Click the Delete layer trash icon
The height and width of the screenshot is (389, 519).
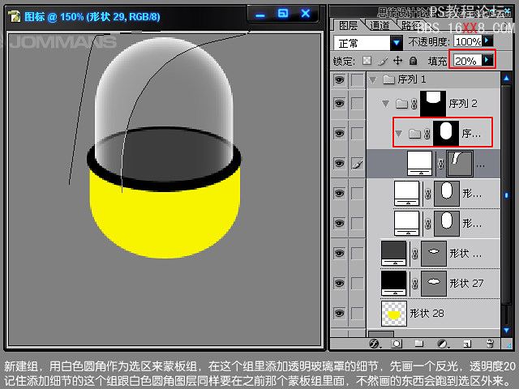tap(489, 343)
